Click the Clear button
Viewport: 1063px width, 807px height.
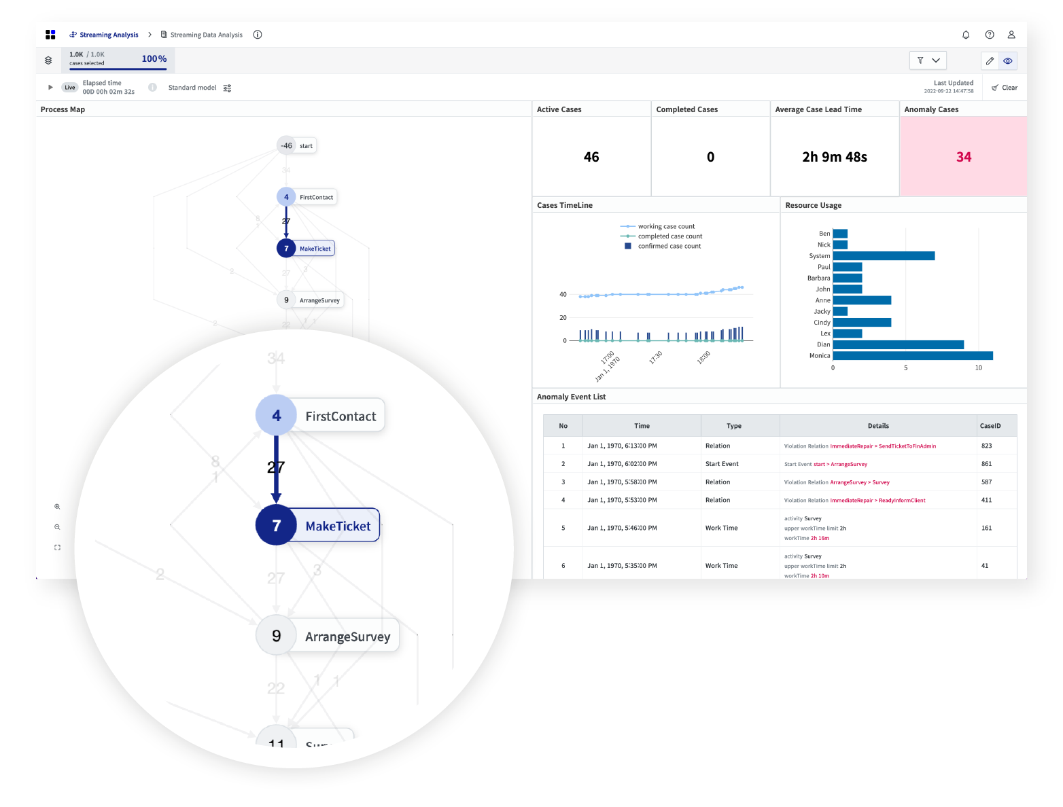point(1005,88)
